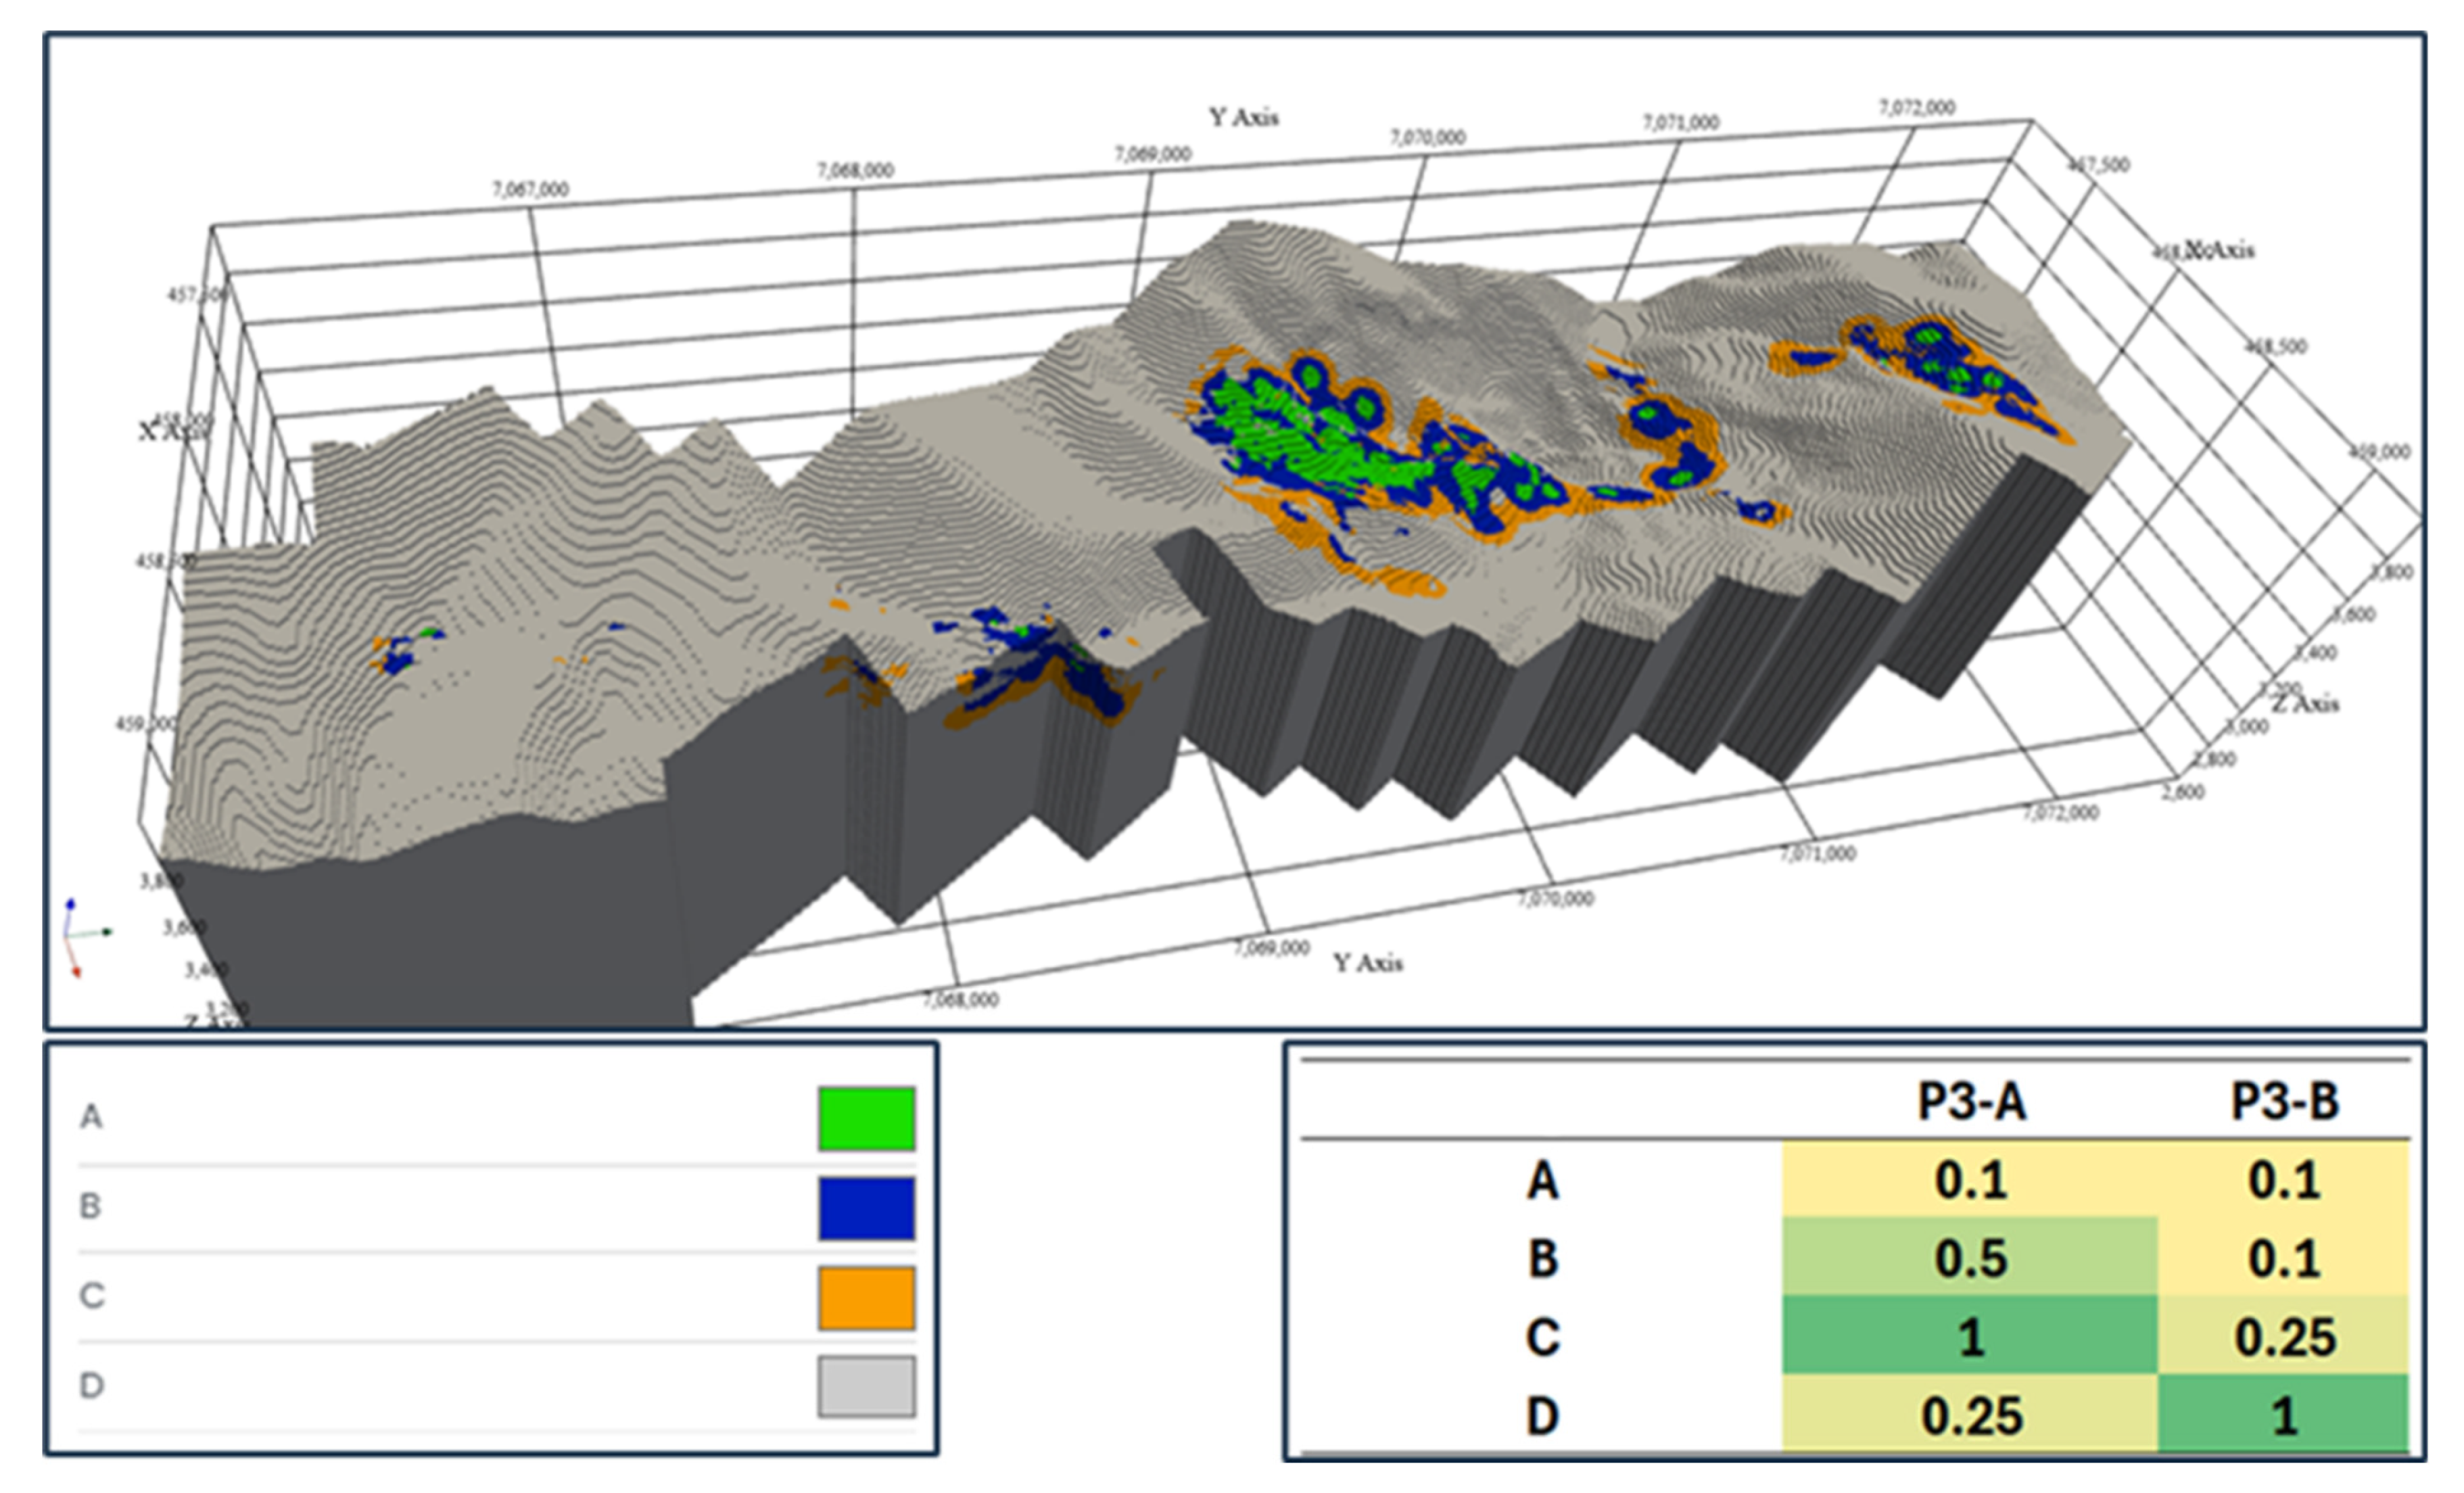The image size is (2464, 1493).
Task: Click the 0.5 cell in P3-A column
Action: click(1970, 1257)
